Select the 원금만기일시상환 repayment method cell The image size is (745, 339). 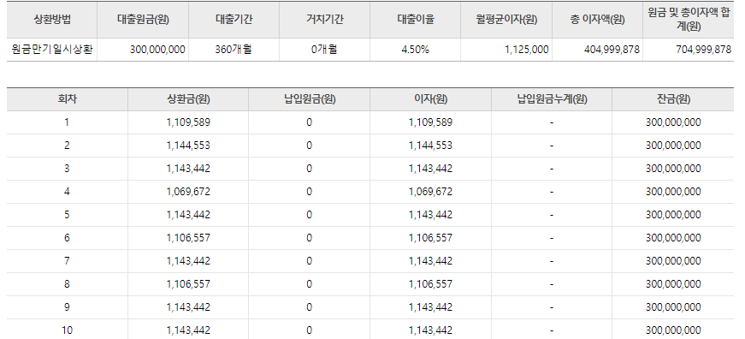[52, 50]
